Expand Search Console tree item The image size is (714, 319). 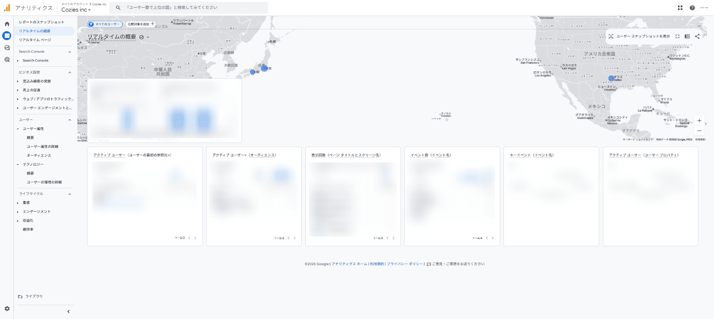[18, 61]
